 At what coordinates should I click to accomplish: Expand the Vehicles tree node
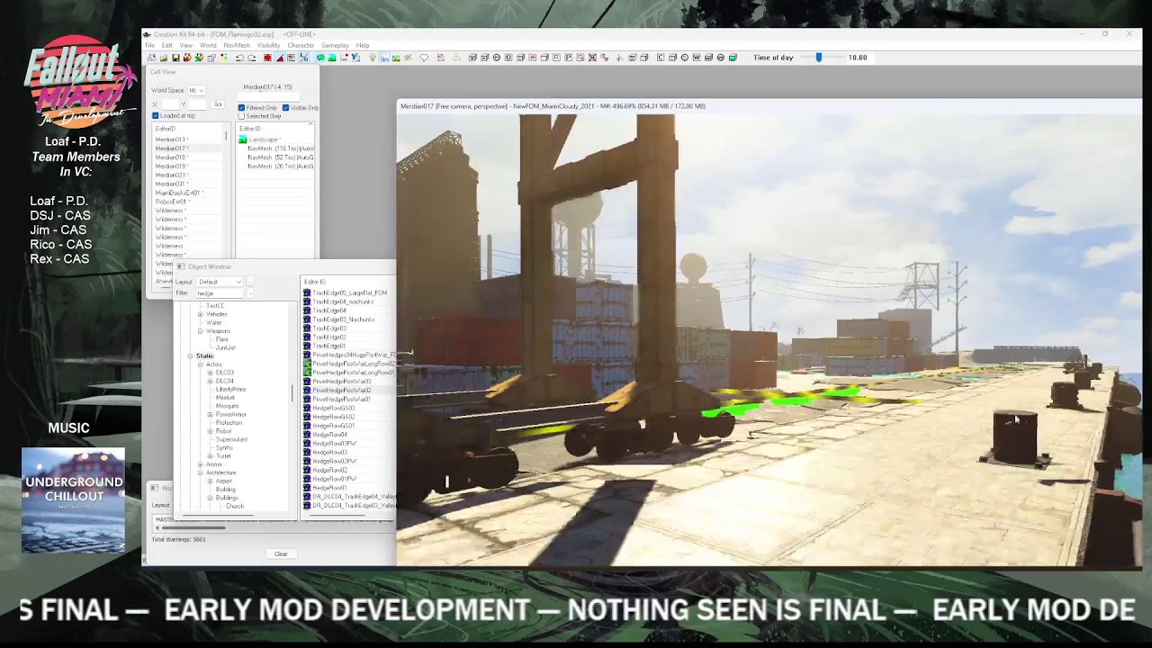pos(200,314)
